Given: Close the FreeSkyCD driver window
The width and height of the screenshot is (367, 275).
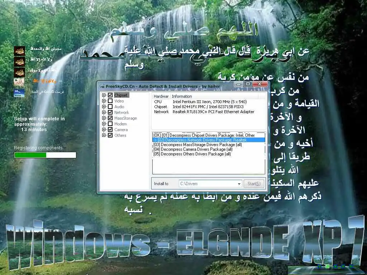Looking at the screenshot, I should tap(260, 84).
